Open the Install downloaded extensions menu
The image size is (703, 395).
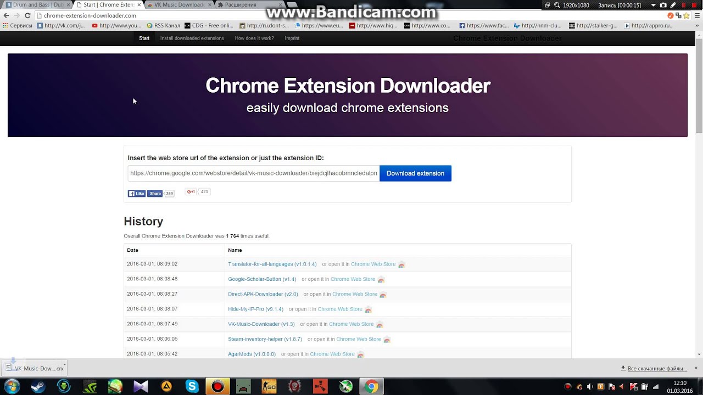click(192, 38)
